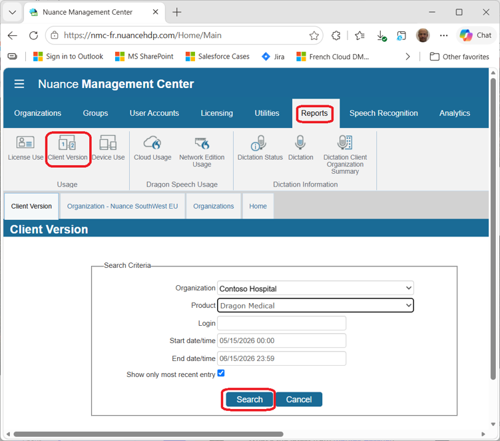The height and width of the screenshot is (441, 500).
Task: Switch to the Licensing ribbon tab
Action: [x=217, y=113]
